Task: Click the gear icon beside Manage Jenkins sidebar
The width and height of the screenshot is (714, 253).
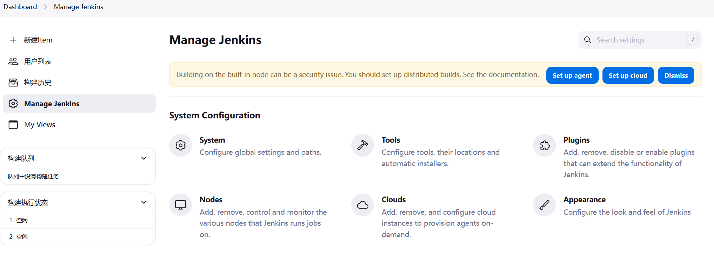Action: point(13,104)
